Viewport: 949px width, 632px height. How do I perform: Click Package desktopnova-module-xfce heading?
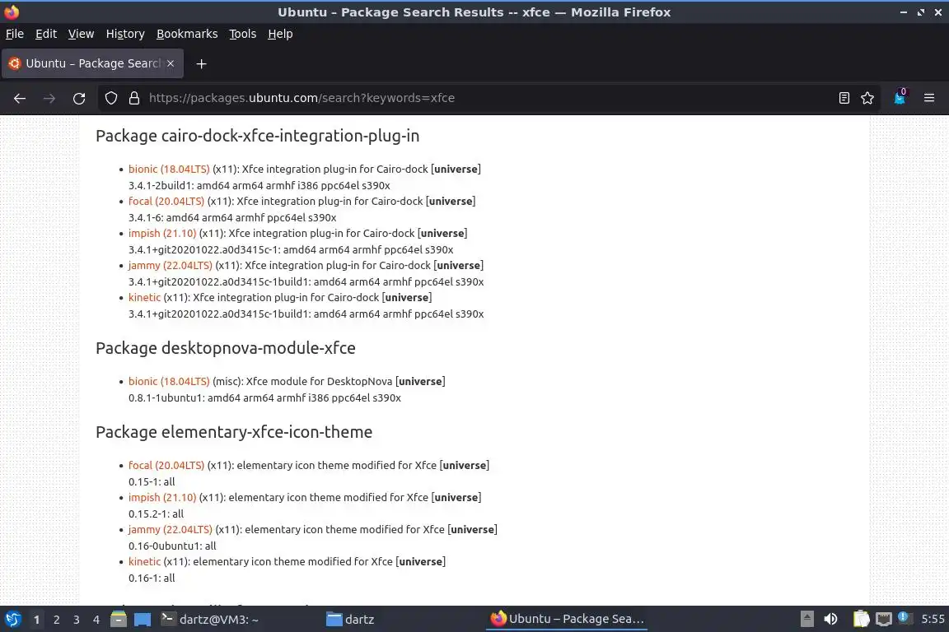[x=226, y=348]
